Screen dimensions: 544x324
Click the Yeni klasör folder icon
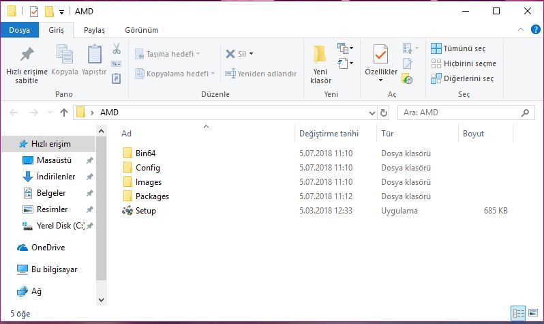[320, 54]
